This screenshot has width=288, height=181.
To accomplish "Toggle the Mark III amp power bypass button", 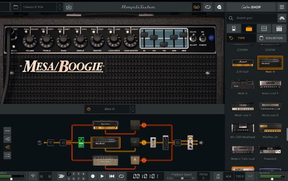I will click(89, 109).
